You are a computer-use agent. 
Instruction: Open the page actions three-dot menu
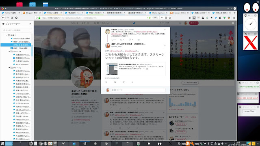(162, 18)
